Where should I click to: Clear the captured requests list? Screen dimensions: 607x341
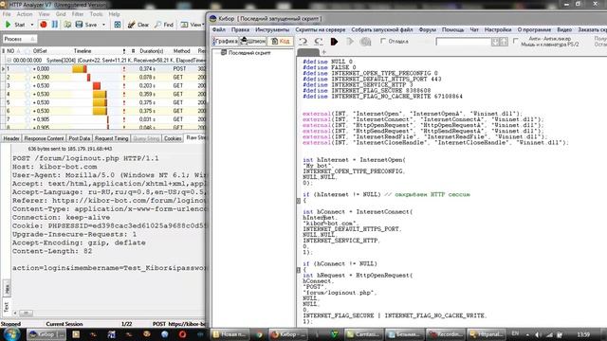click(x=138, y=25)
